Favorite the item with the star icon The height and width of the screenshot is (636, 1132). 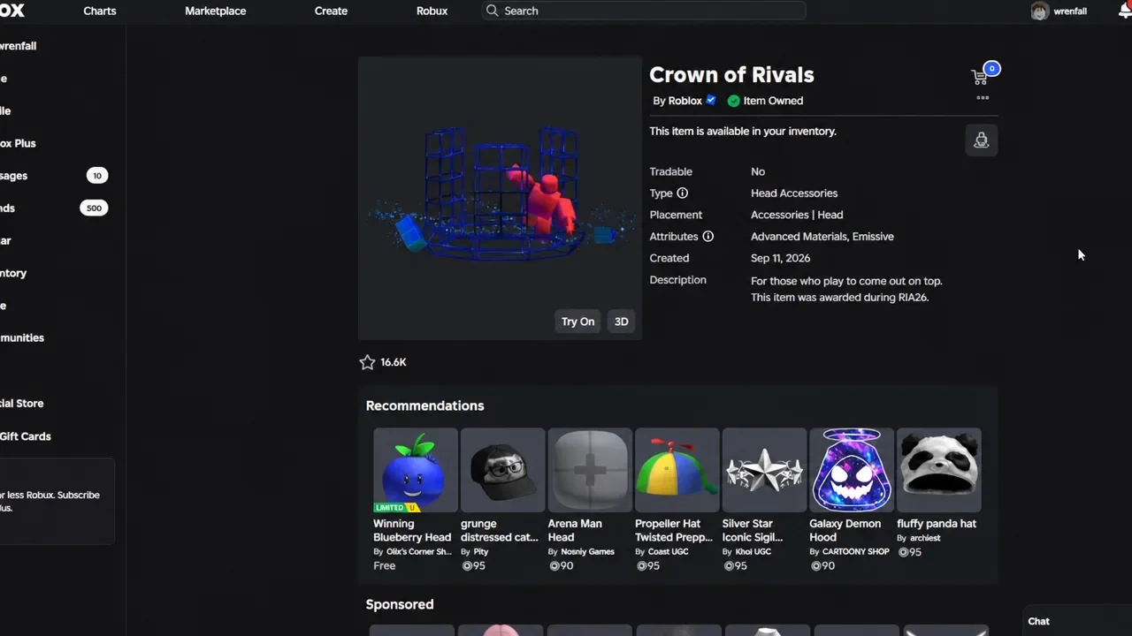click(367, 362)
